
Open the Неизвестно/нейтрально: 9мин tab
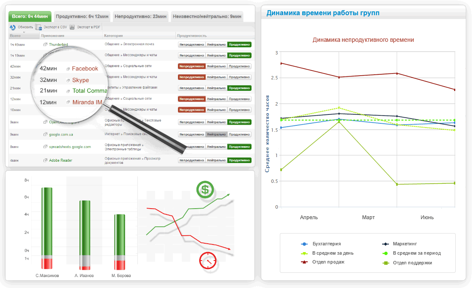[x=207, y=16]
